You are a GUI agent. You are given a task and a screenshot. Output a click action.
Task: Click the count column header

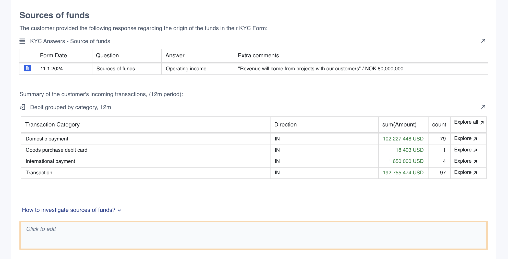point(439,125)
